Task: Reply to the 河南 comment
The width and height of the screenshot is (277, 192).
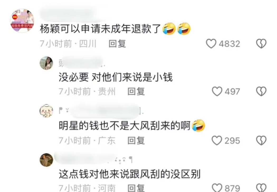Action: (x=136, y=188)
